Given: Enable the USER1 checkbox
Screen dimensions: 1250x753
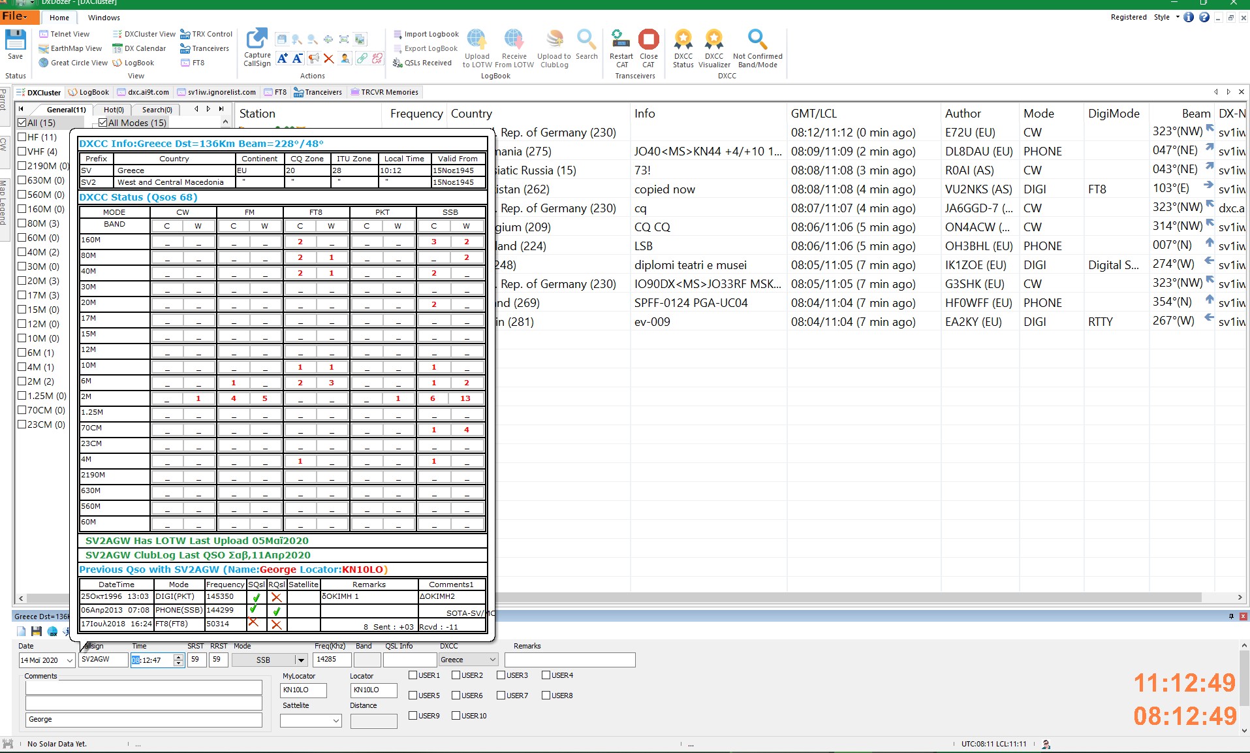Looking at the screenshot, I should point(413,675).
